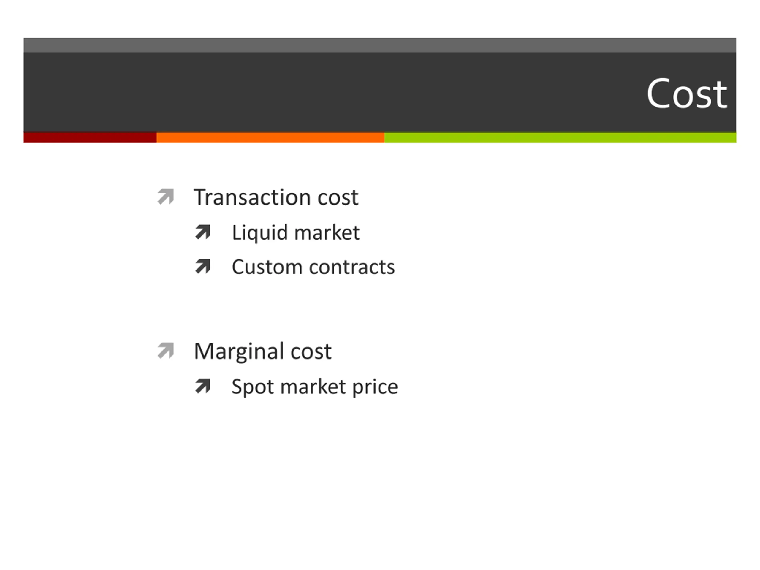Click the Marginal cost text

point(263,352)
